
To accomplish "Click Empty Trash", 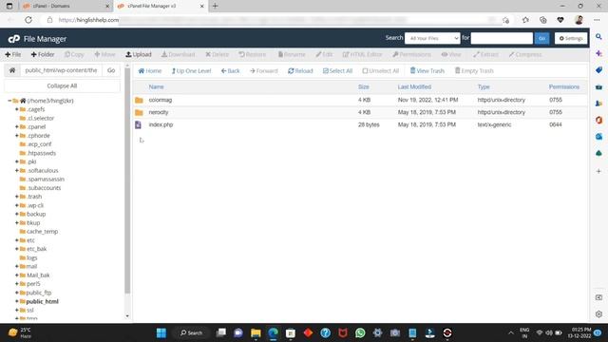I will pos(474,71).
